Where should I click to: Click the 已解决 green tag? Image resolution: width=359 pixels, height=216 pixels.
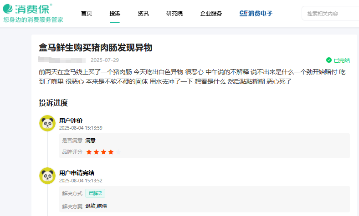(x=95, y=193)
